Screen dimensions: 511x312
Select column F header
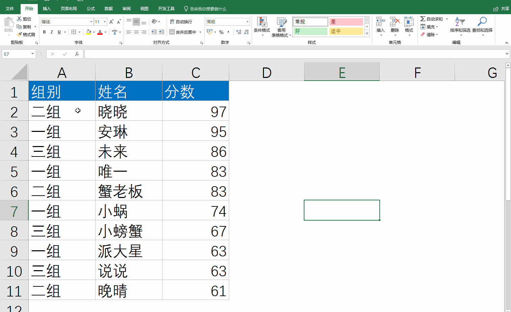pyautogui.click(x=417, y=72)
